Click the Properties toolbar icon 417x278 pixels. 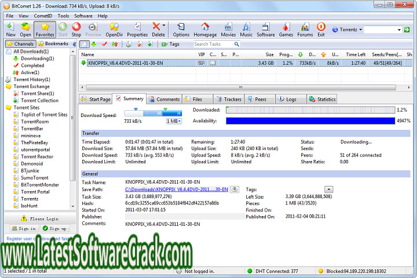(137, 29)
